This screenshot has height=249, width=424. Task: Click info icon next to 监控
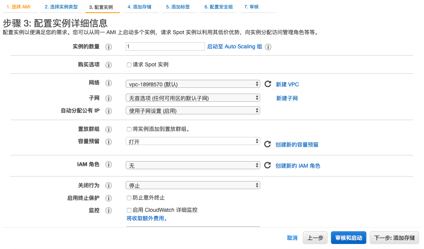tap(108, 210)
